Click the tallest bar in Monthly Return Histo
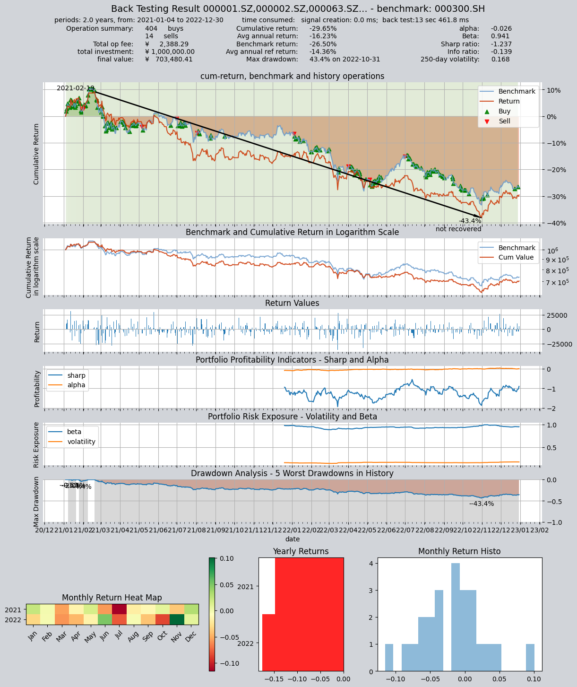The image size is (577, 687). pyautogui.click(x=456, y=617)
